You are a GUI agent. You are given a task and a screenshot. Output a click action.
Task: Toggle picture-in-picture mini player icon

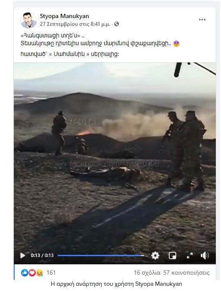coord(172,256)
